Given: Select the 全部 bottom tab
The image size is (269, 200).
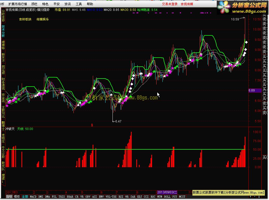Looking at the screenshot, I should click(25, 197).
